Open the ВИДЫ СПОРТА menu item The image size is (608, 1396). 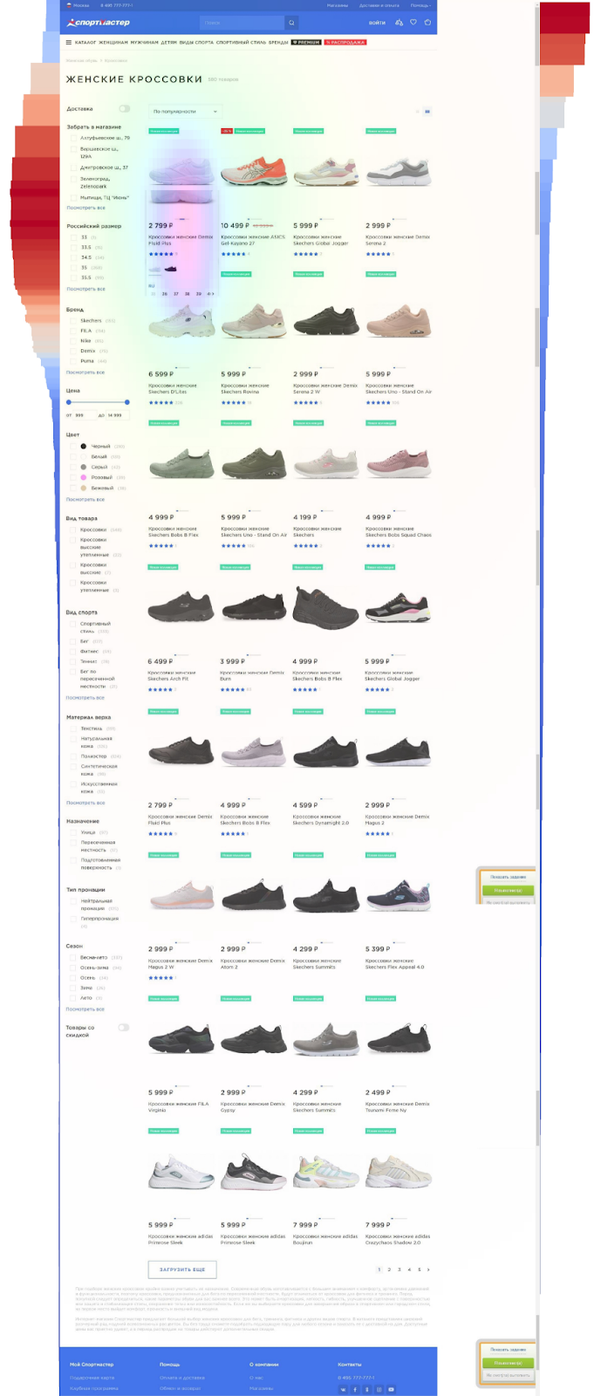pos(196,42)
